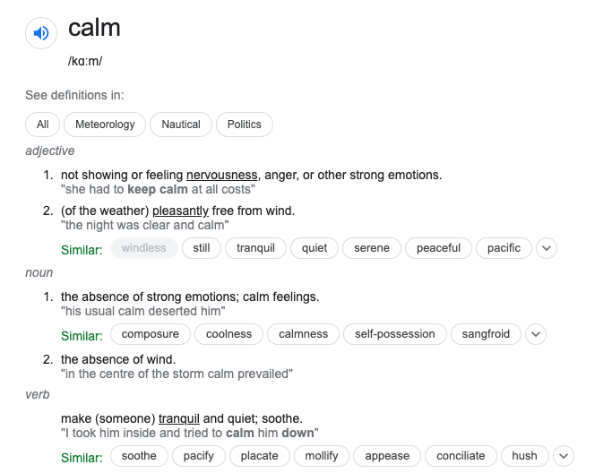Play the pronunciation audio for calm
This screenshot has width=612, height=473.
[41, 34]
